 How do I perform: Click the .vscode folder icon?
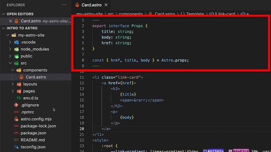tap(17, 42)
